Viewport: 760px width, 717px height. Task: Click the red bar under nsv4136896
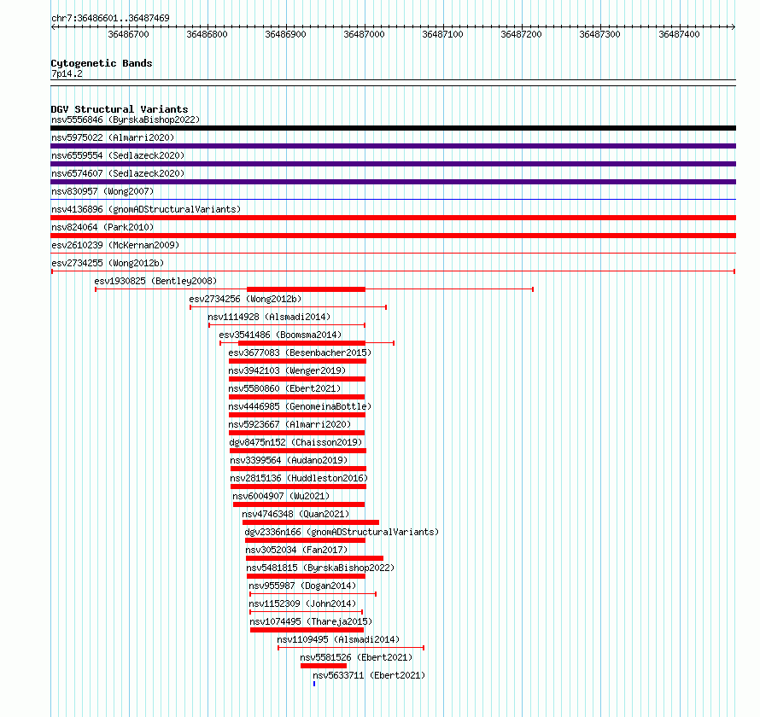tap(393, 218)
